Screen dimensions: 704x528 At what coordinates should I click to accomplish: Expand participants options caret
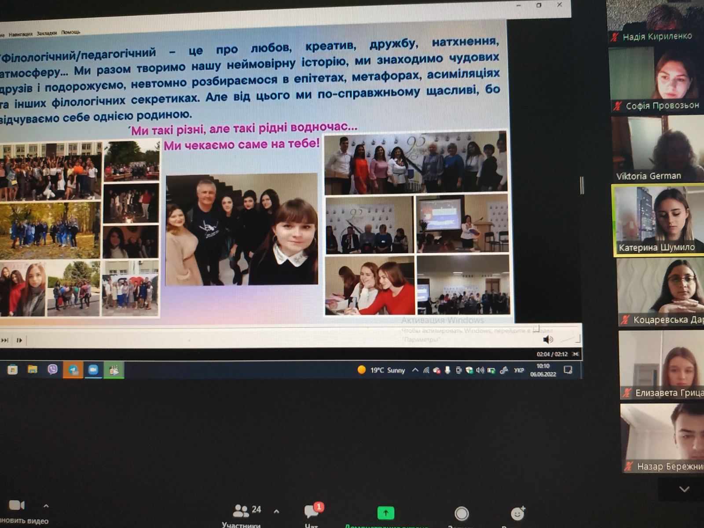click(276, 511)
